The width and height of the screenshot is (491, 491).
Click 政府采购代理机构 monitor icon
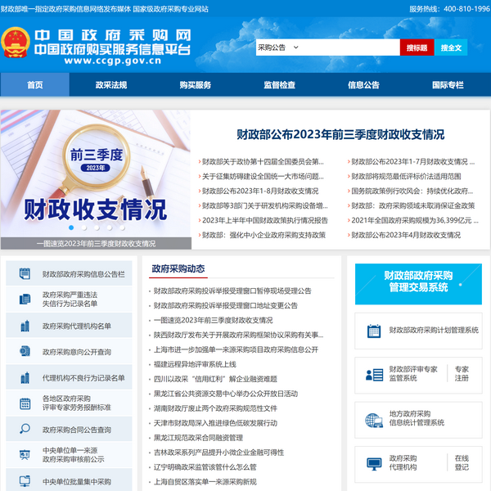point(373,463)
